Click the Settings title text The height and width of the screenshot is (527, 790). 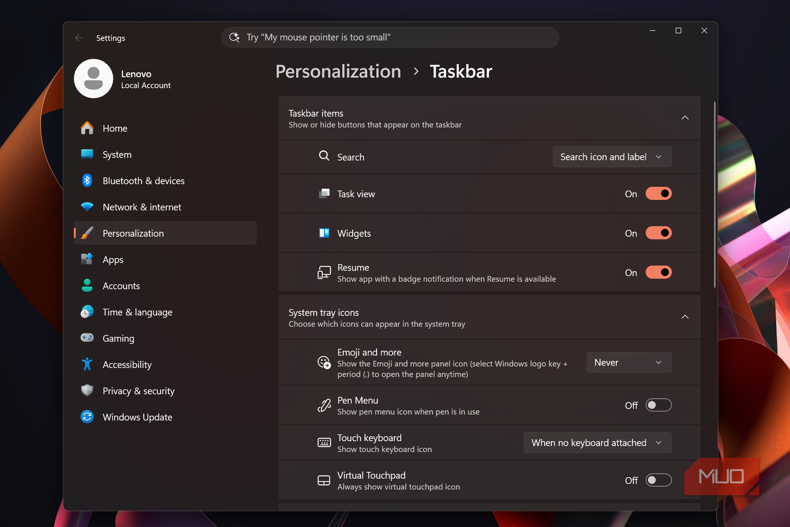point(111,38)
